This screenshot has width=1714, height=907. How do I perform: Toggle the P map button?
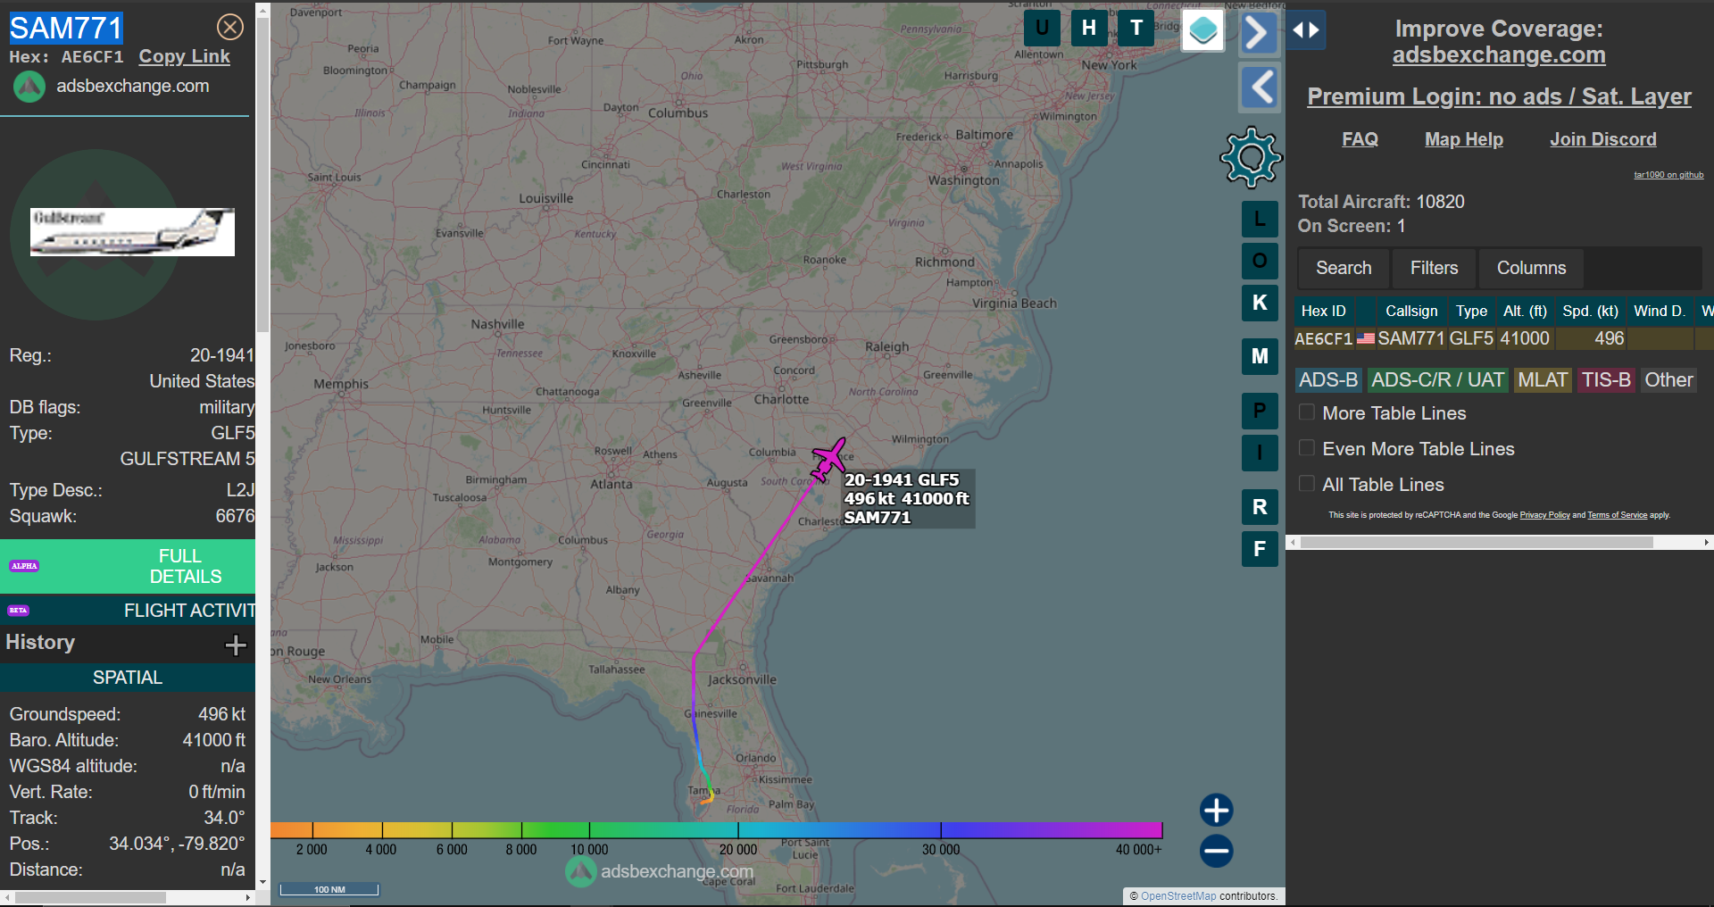tap(1260, 411)
